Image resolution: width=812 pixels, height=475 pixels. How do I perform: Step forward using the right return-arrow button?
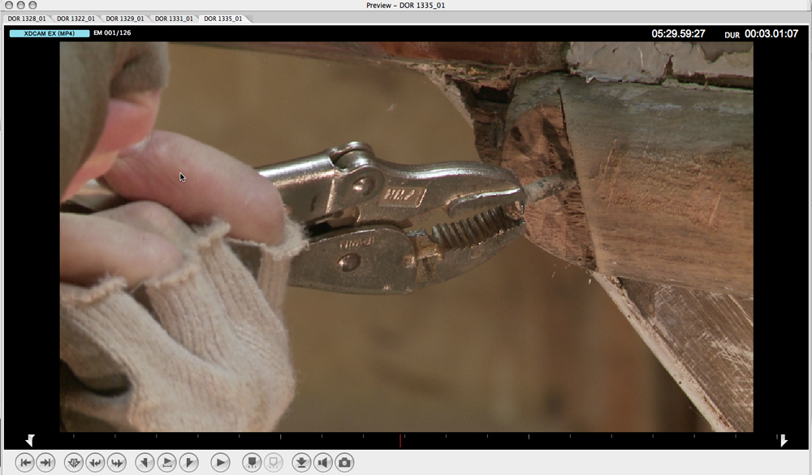point(117,463)
